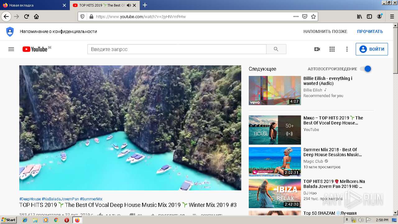This screenshot has height=224, width=398.
Task: Click the ВОЙТИ sign-in button
Action: tap(372, 49)
